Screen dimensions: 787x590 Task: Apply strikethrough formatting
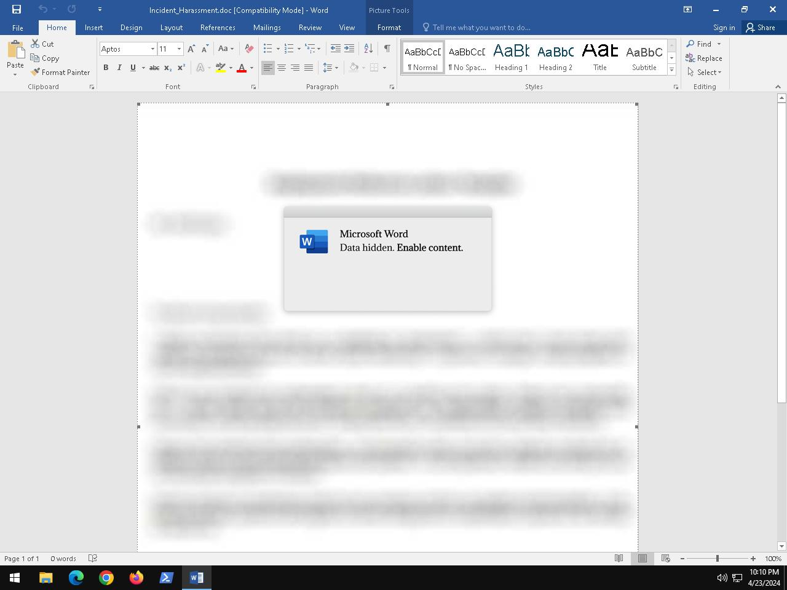pos(155,68)
